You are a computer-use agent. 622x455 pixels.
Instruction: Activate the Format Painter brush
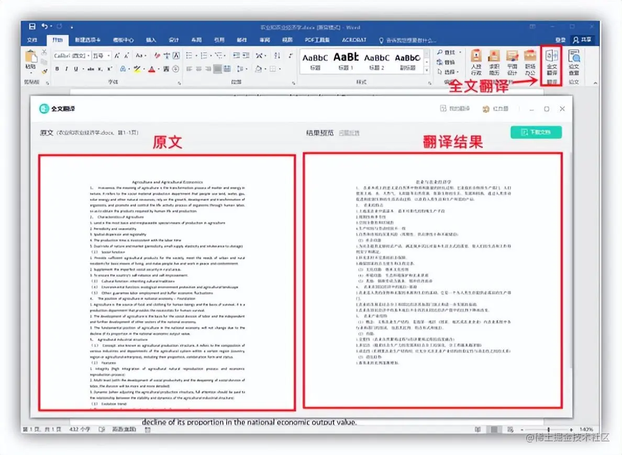point(44,71)
